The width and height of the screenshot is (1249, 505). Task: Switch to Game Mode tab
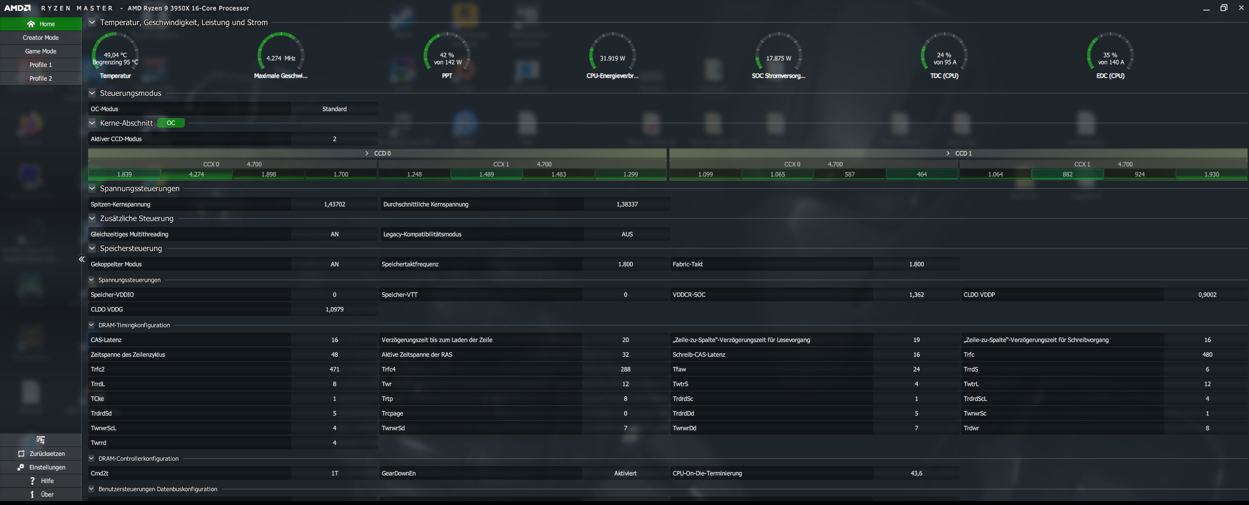(x=41, y=51)
